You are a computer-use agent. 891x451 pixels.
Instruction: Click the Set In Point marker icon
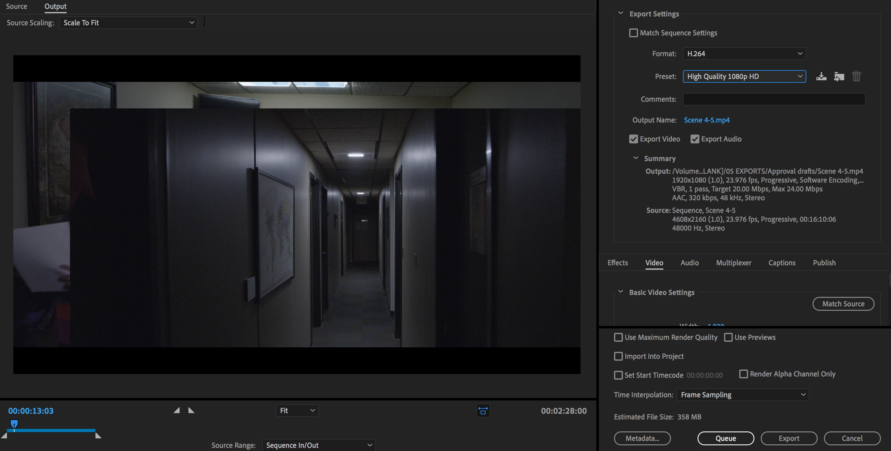177,411
